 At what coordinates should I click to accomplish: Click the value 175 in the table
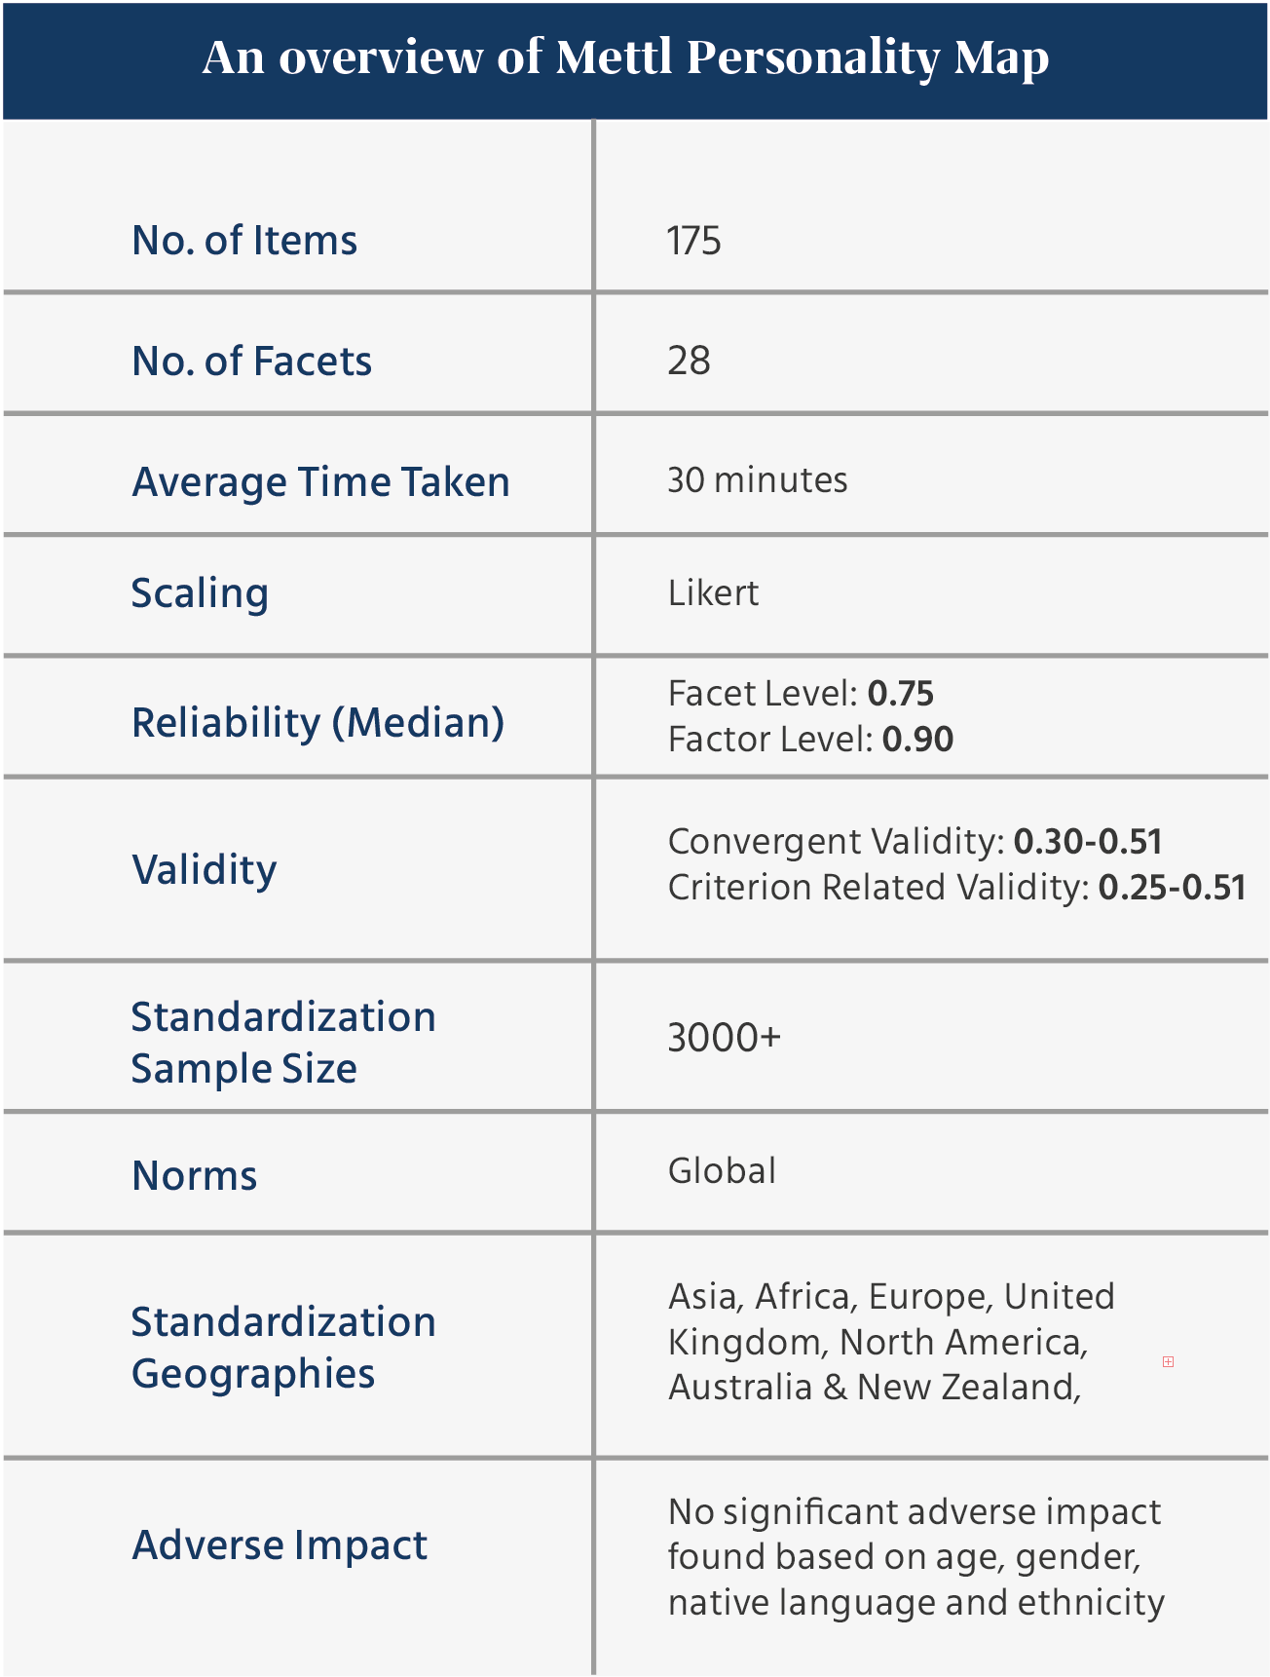[x=693, y=241]
